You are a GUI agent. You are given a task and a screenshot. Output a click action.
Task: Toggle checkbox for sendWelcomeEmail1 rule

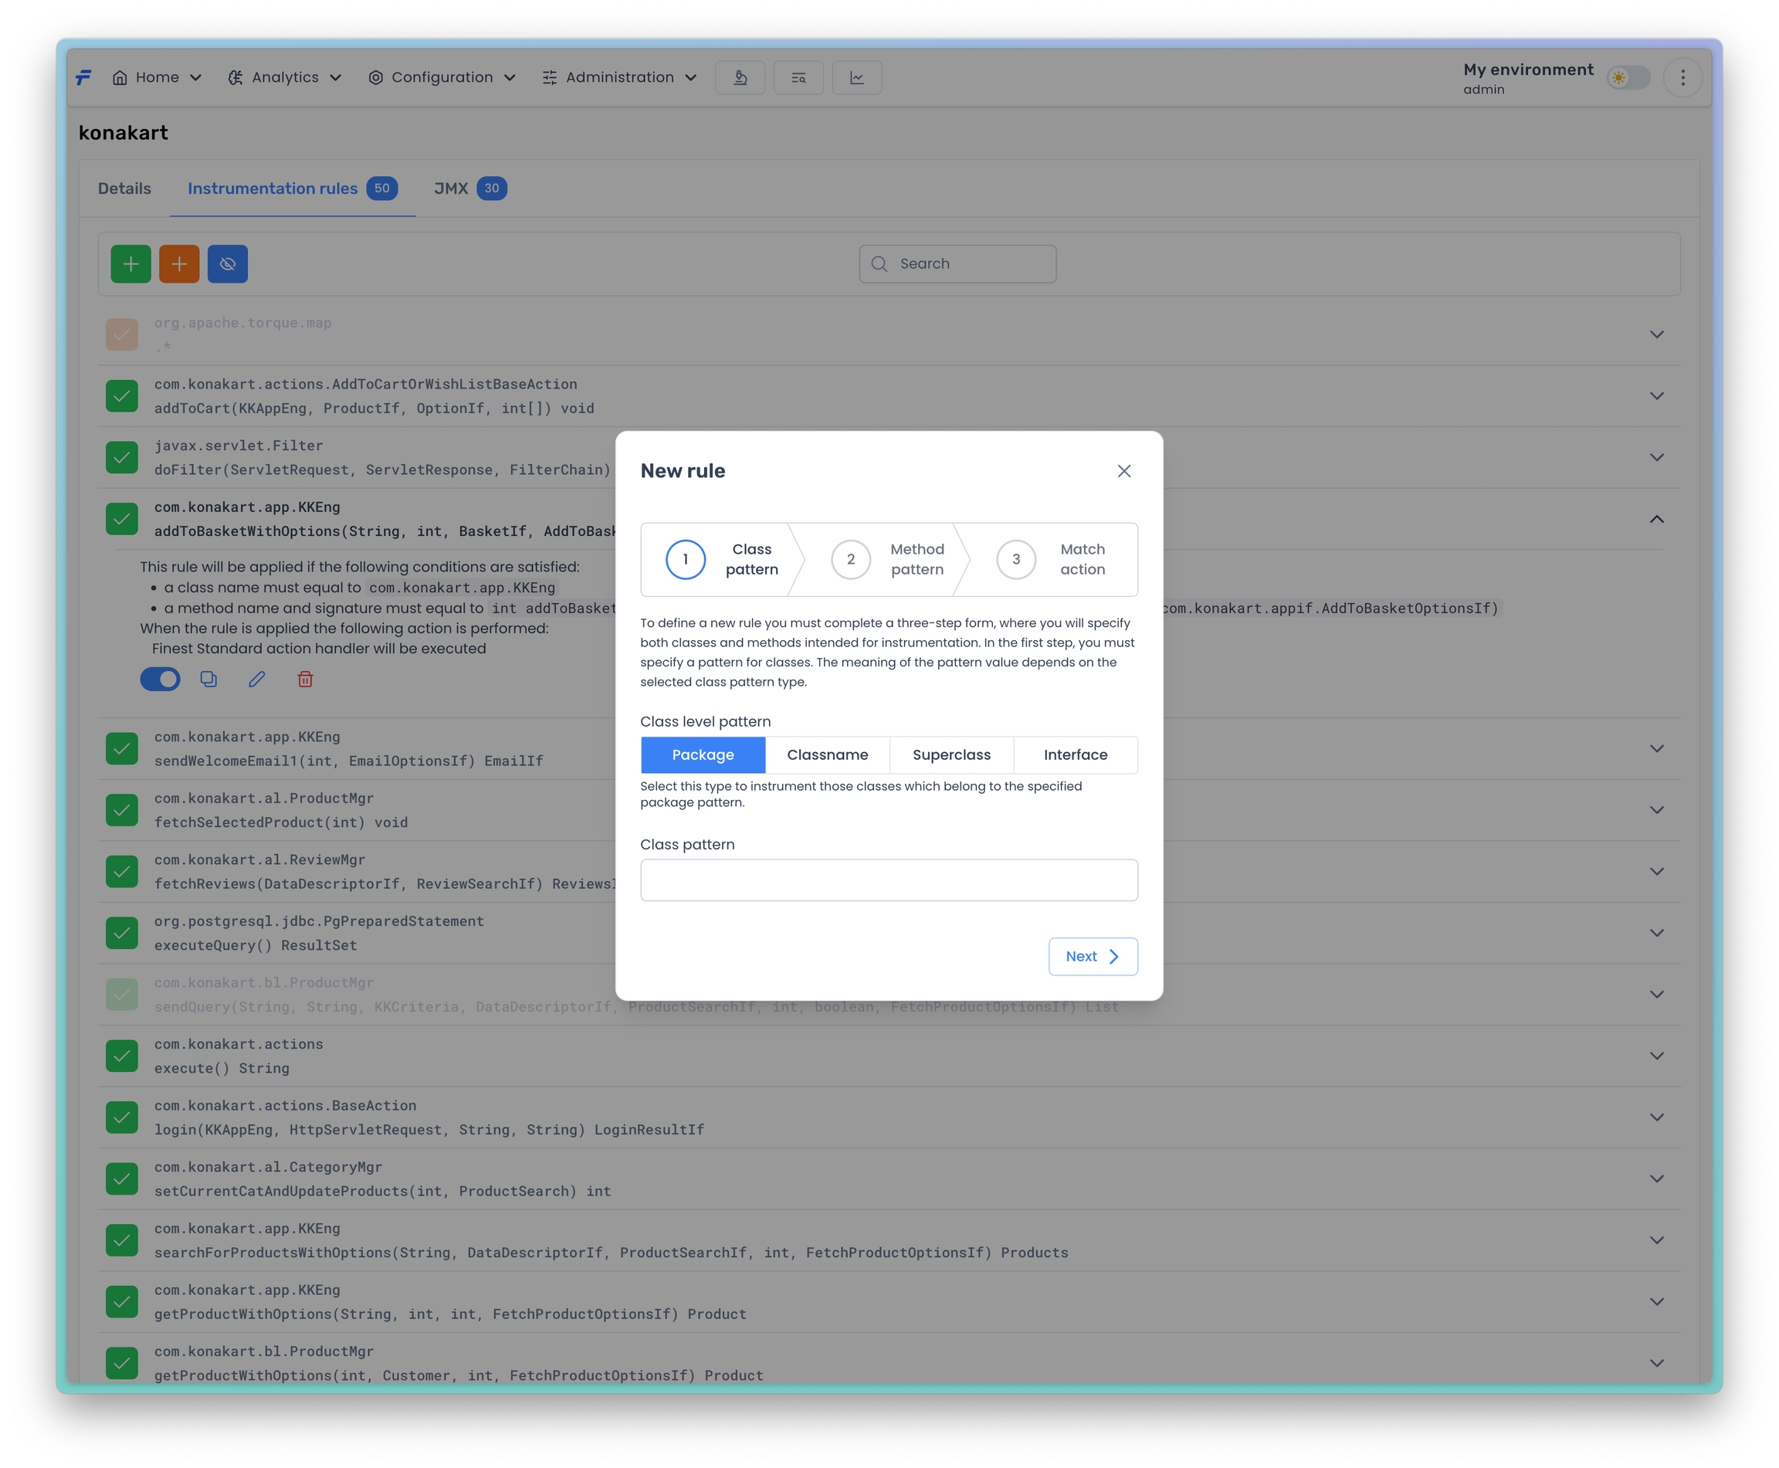tap(122, 748)
